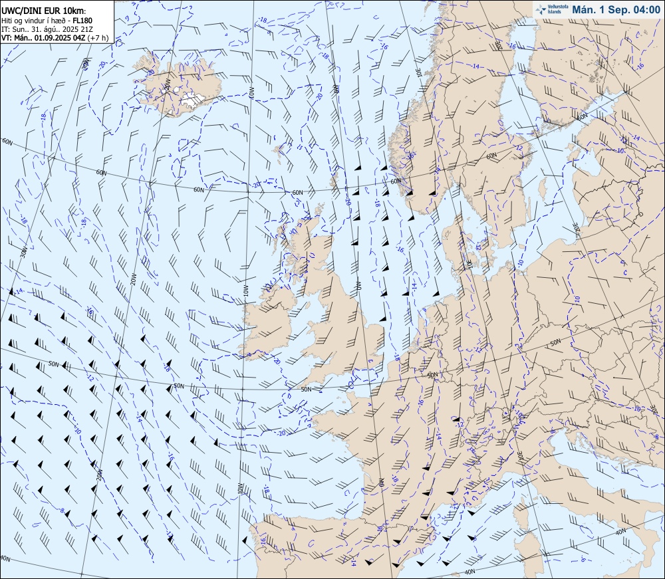The width and height of the screenshot is (665, 579).
Task: Click the '30W' longitude label
Action: coord(24,253)
